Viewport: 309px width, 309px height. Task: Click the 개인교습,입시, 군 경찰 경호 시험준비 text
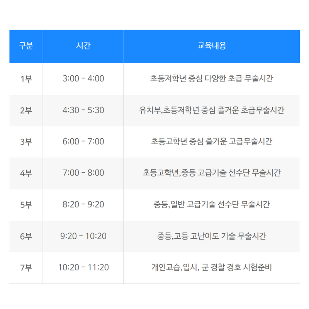click(x=212, y=267)
